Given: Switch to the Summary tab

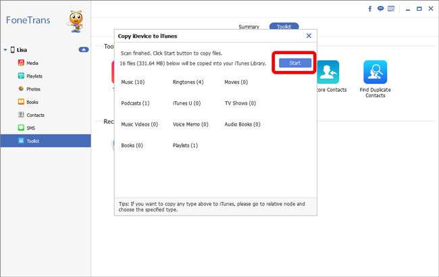Looking at the screenshot, I should coord(249,27).
